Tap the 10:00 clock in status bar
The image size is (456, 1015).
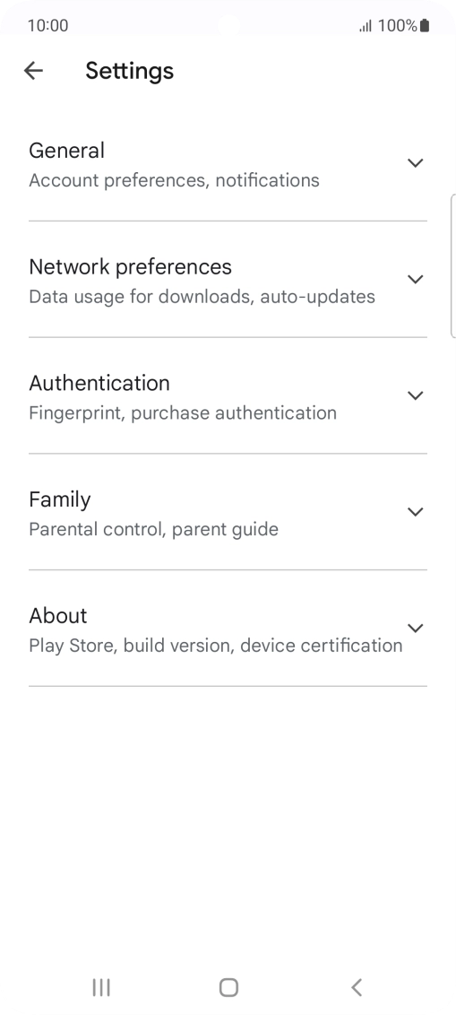[x=47, y=25]
